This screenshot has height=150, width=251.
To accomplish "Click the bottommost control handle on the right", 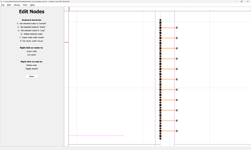I will 177,131.
